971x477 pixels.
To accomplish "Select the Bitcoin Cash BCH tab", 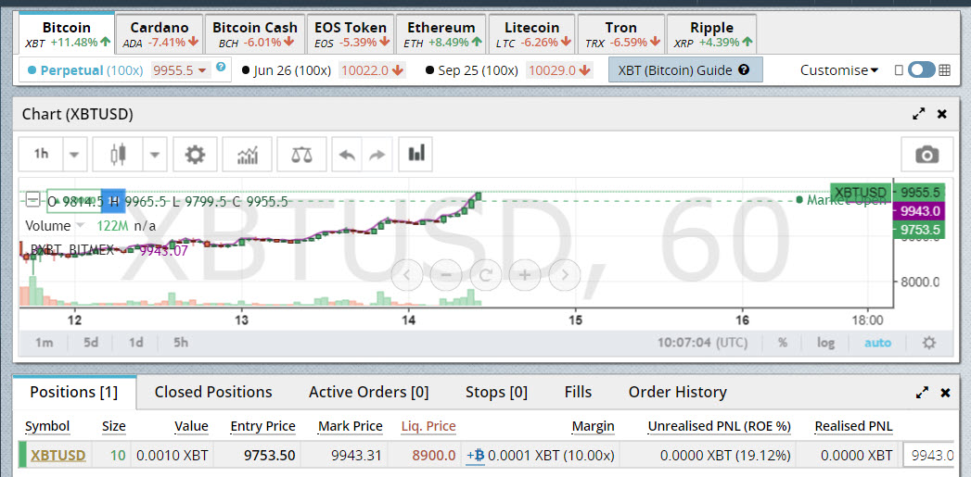I will click(254, 34).
